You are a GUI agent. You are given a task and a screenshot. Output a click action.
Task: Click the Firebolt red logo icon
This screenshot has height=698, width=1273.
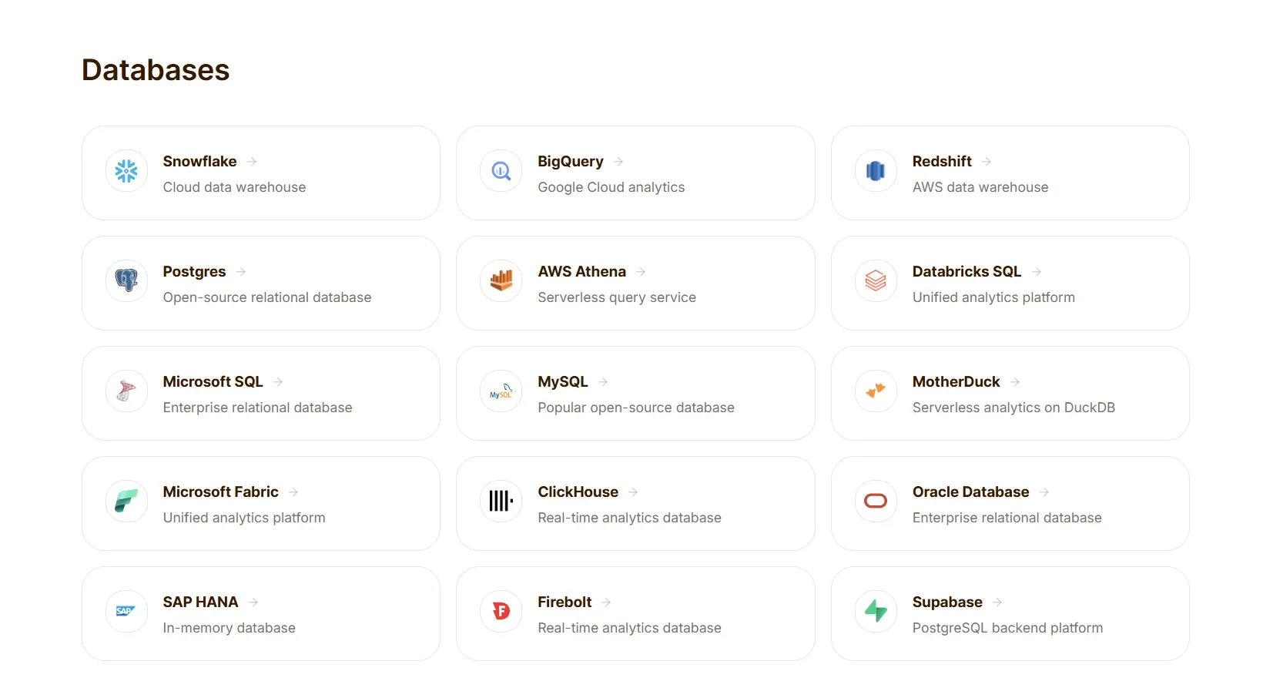tap(501, 612)
